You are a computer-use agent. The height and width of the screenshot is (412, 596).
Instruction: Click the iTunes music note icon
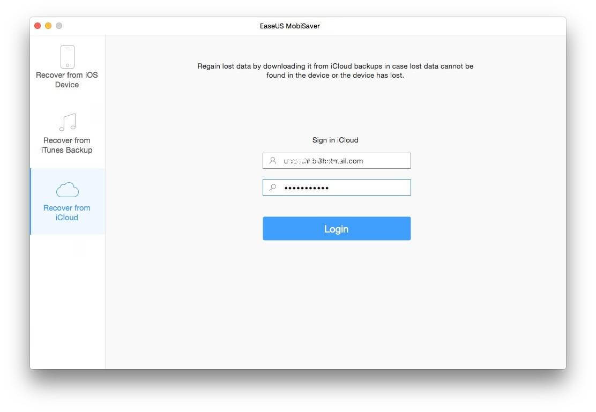(66, 122)
